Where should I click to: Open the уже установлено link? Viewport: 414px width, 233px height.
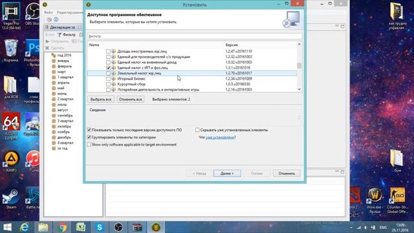(220, 137)
